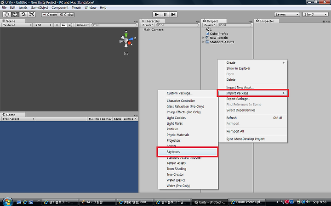
Task: Click the Play button
Action: pos(157,14)
